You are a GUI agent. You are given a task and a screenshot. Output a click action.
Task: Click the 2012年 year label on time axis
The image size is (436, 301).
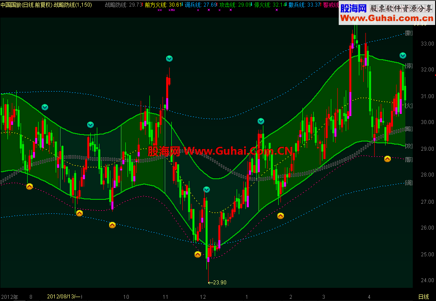click(x=10, y=297)
